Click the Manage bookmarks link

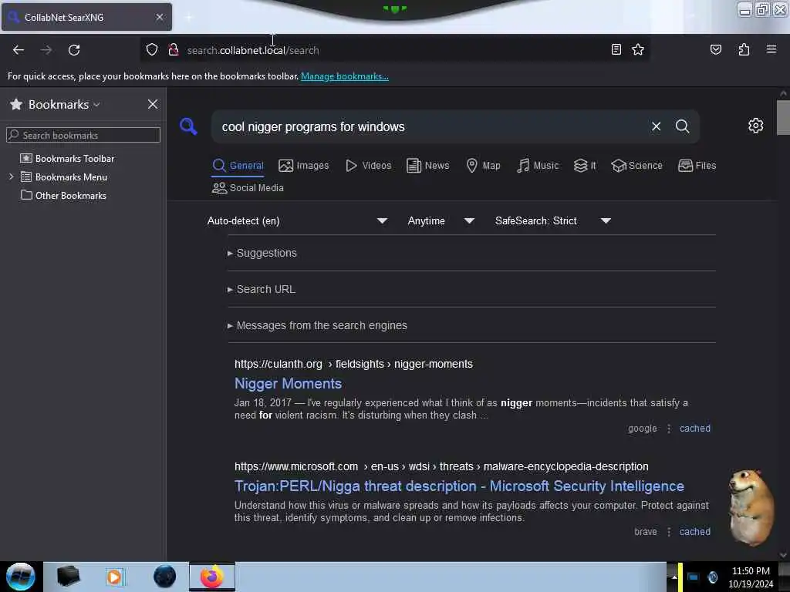(345, 76)
